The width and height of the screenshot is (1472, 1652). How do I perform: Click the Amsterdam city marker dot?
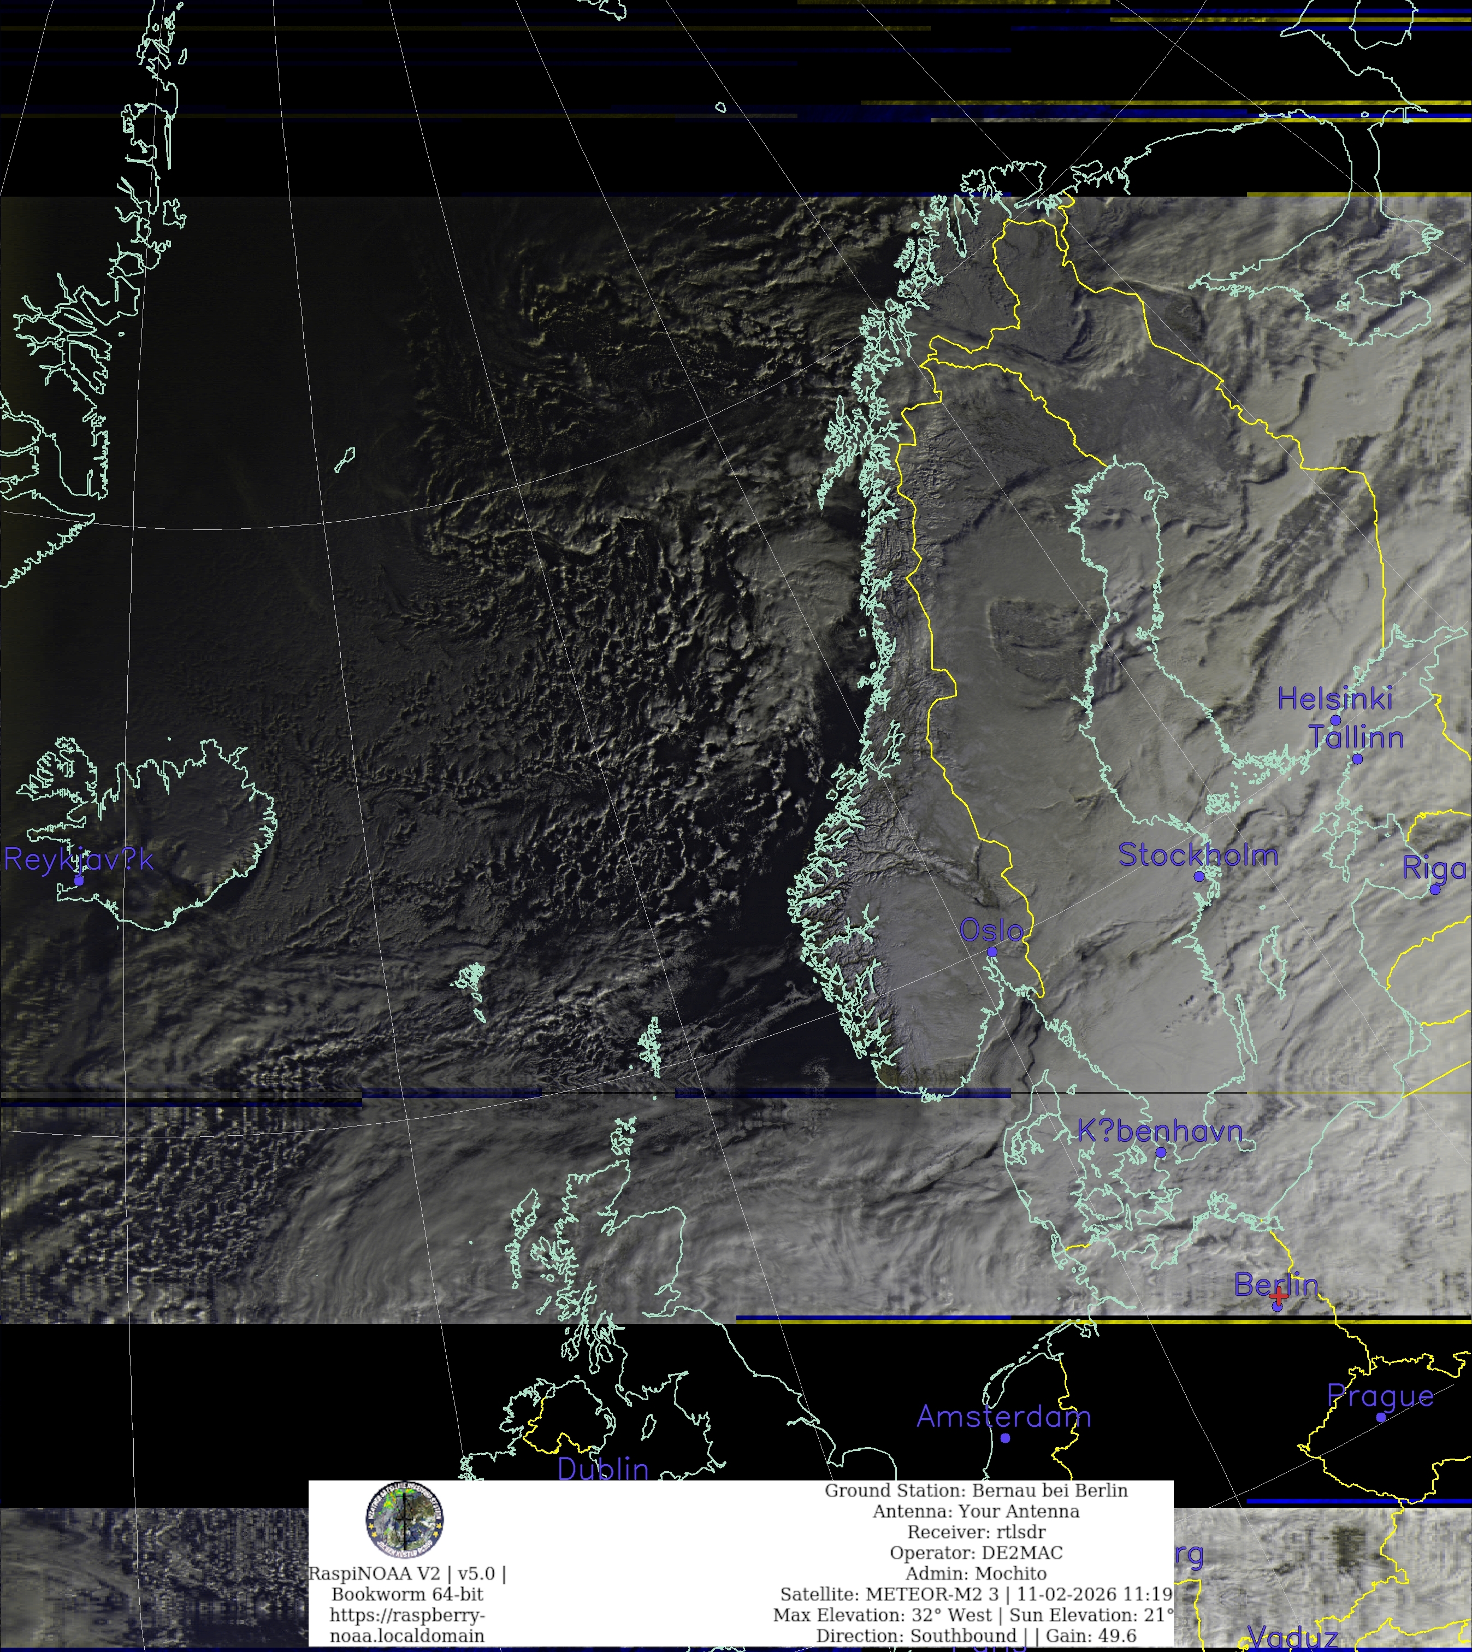click(x=1004, y=1438)
